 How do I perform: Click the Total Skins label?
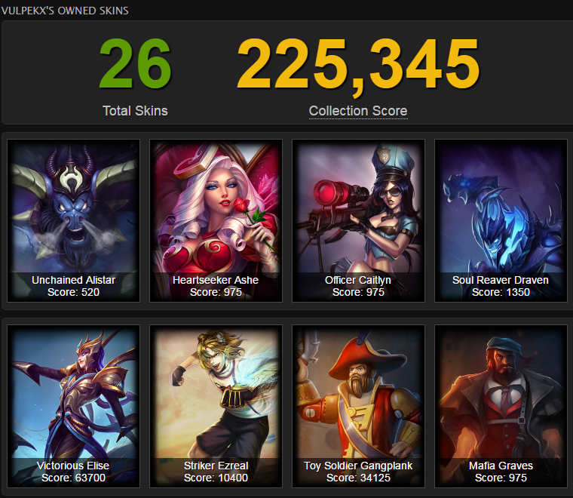coord(135,111)
